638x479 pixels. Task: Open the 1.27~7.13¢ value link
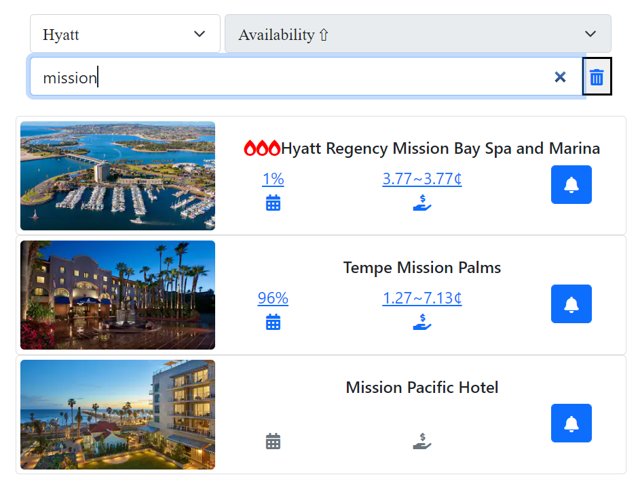(422, 298)
